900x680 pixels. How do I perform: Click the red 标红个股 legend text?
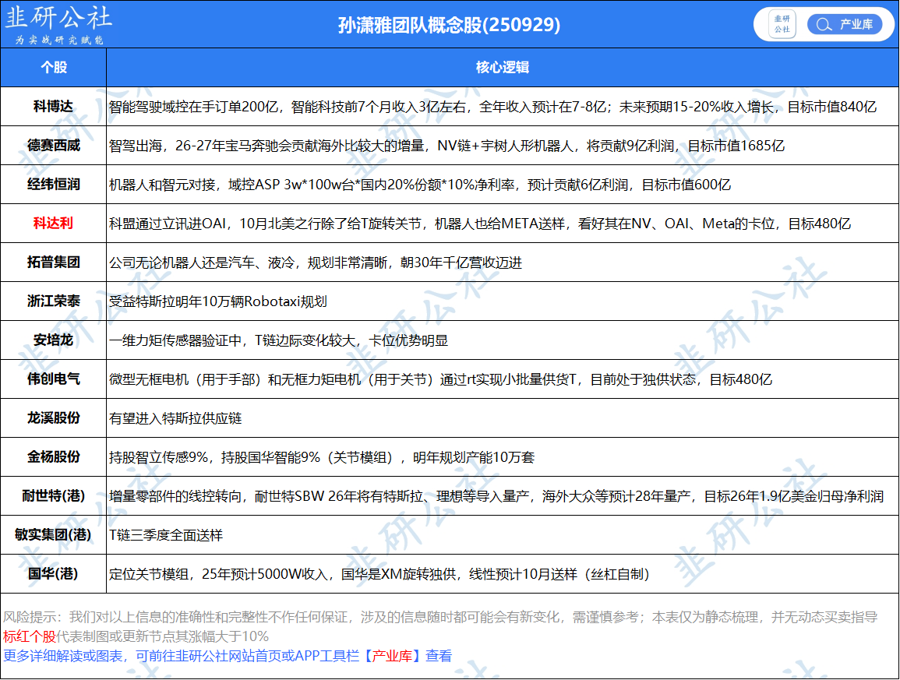click(30, 636)
